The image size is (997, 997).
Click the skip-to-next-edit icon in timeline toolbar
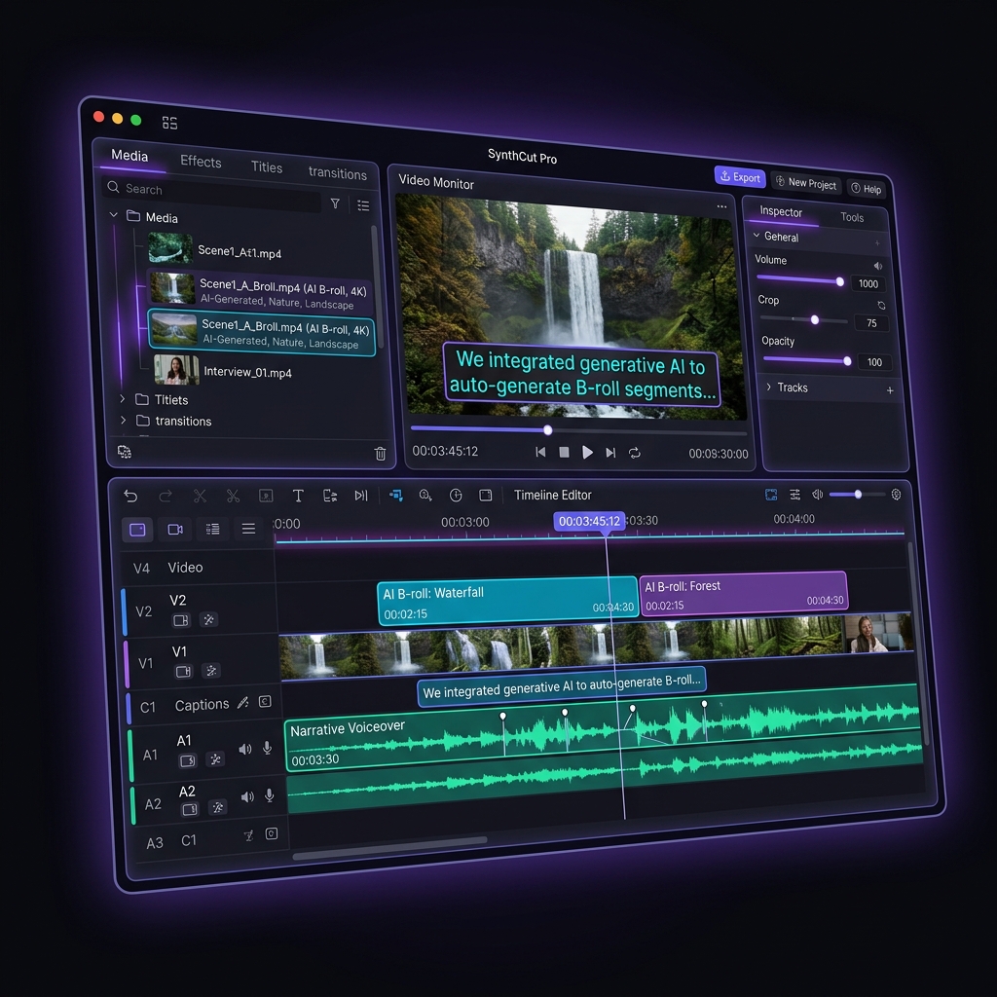tap(361, 496)
